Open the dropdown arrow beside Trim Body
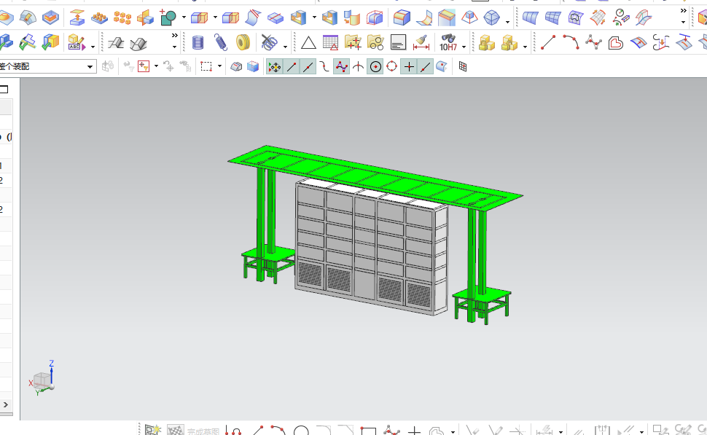707x435 pixels. [x=215, y=17]
